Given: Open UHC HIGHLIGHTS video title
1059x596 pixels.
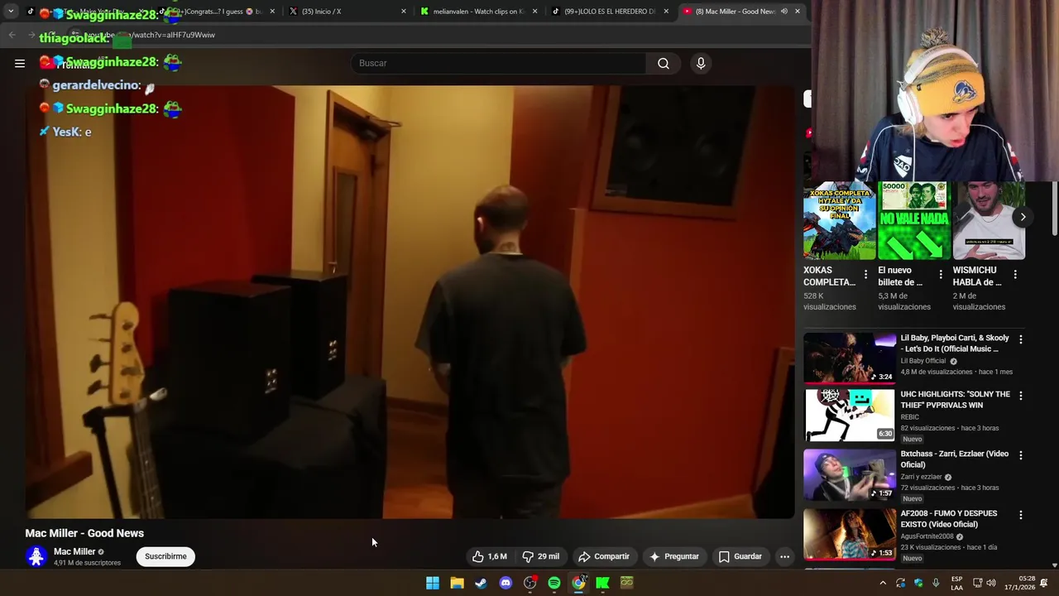Looking at the screenshot, I should click(955, 400).
